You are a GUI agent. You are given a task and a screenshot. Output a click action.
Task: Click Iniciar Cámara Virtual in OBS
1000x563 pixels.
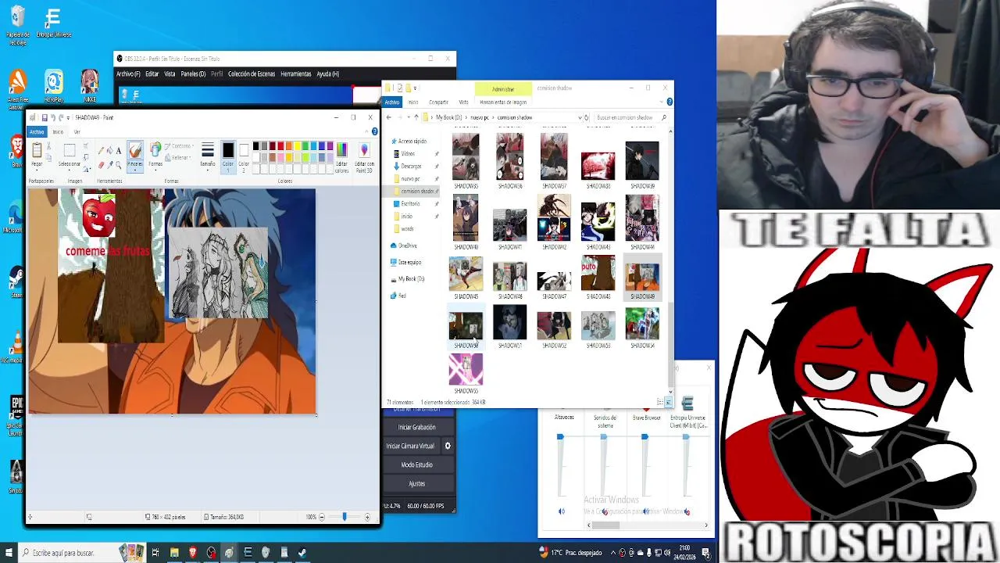click(x=410, y=446)
